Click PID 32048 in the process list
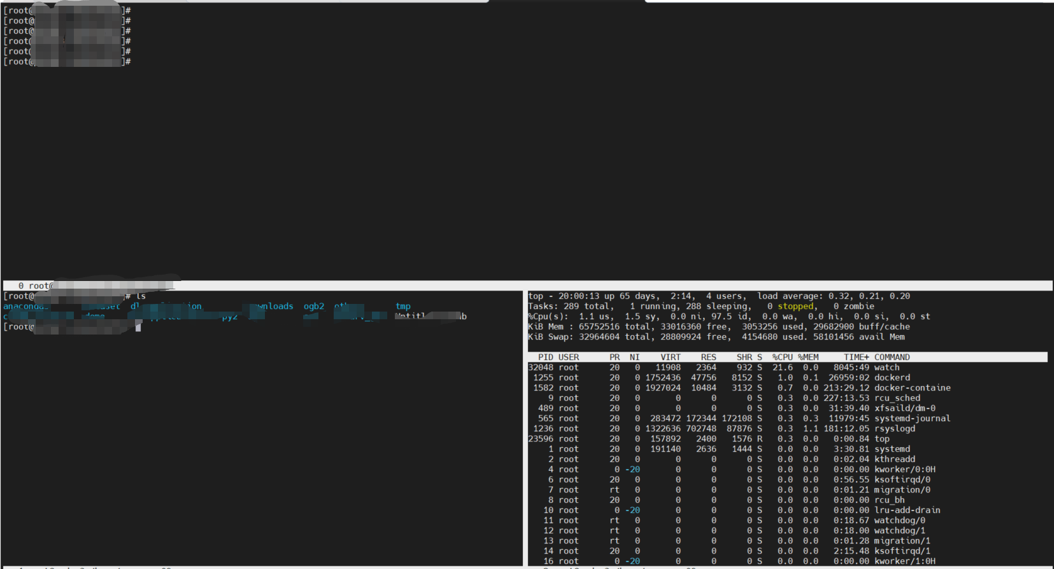The image size is (1054, 569). pos(541,368)
